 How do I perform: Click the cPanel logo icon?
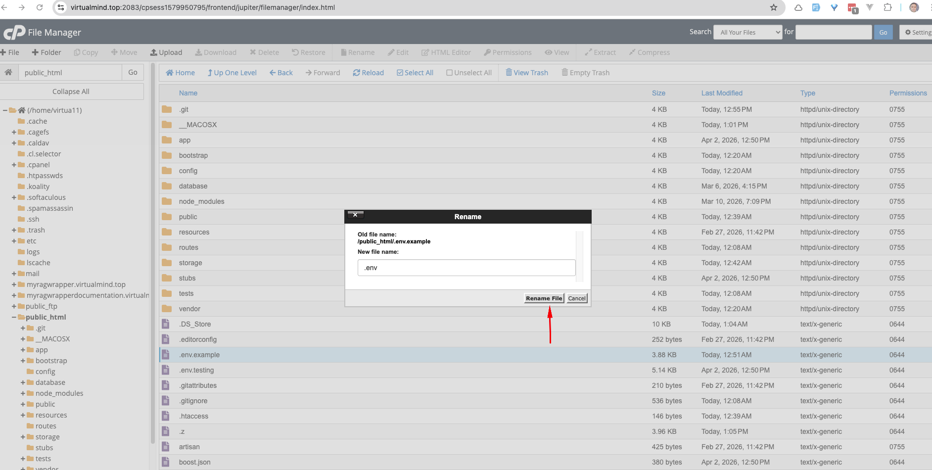pyautogui.click(x=14, y=33)
